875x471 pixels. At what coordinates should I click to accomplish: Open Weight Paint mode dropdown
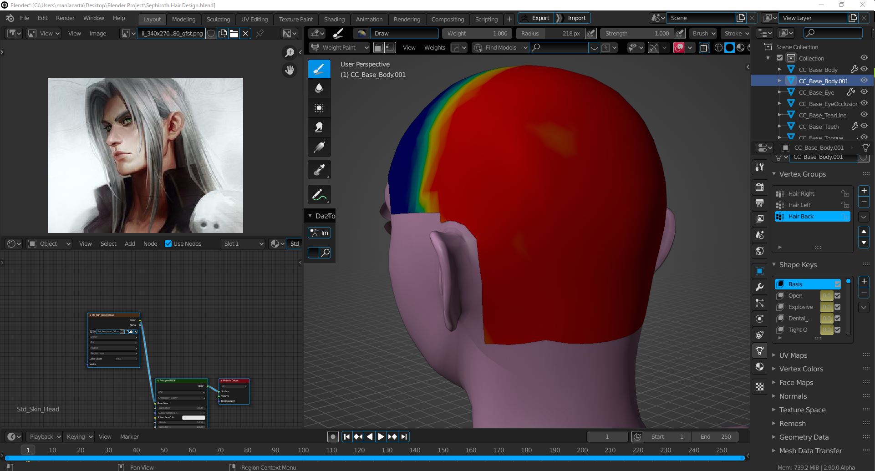click(x=339, y=47)
